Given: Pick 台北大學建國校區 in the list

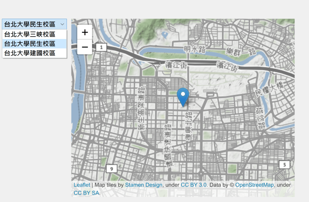Looking at the screenshot, I should coord(30,53).
